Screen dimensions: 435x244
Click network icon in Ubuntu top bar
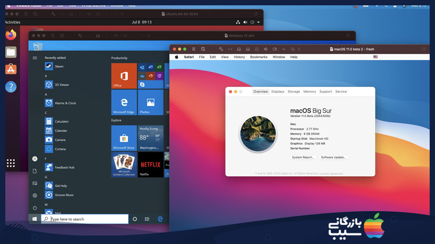pyautogui.click(x=238, y=22)
